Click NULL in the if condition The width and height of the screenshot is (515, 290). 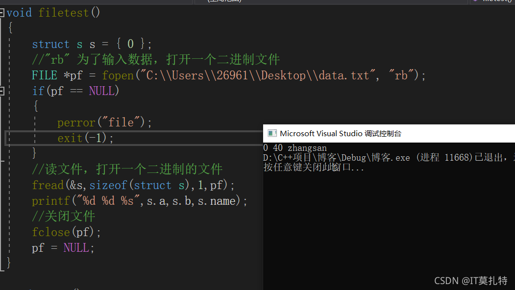pyautogui.click(x=101, y=91)
